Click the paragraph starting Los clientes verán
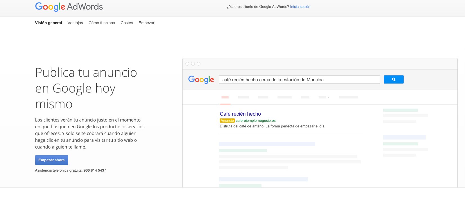Image resolution: width=465 pixels, height=200 pixels. 90,133
